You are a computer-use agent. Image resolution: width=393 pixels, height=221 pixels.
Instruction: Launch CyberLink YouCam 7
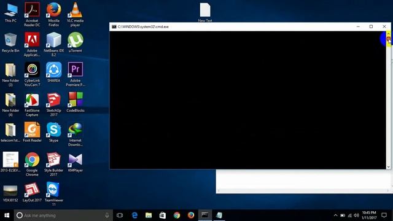click(32, 75)
